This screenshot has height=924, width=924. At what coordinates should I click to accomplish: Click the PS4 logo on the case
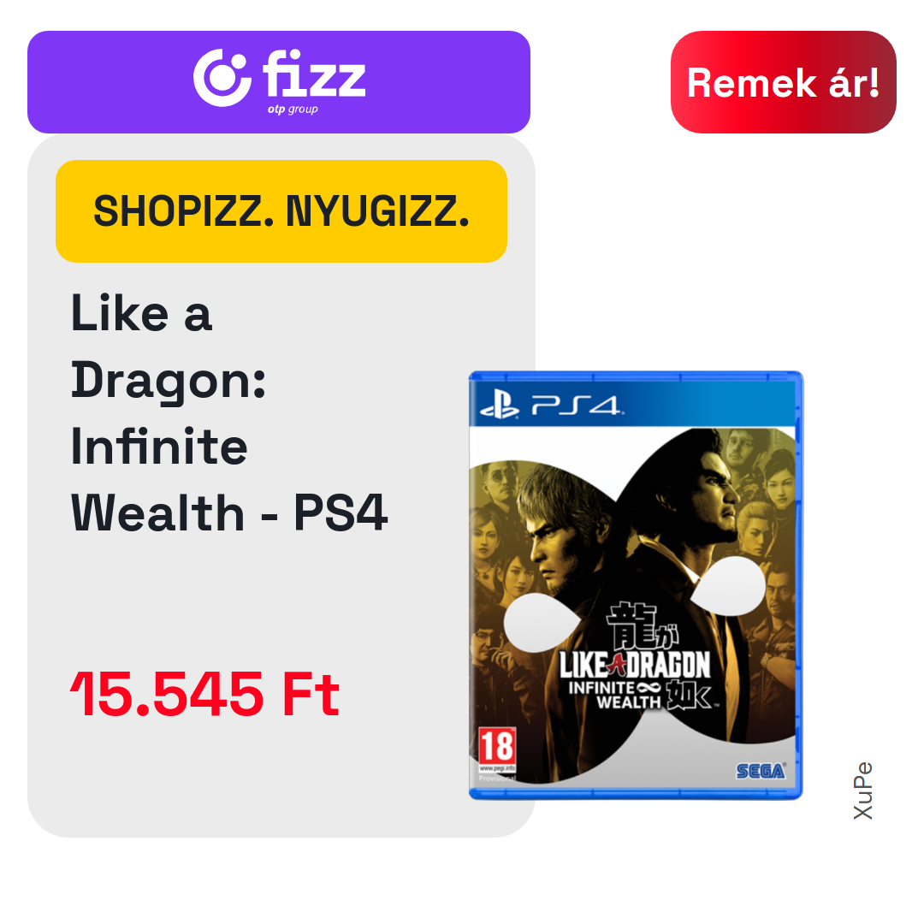pos(575,406)
